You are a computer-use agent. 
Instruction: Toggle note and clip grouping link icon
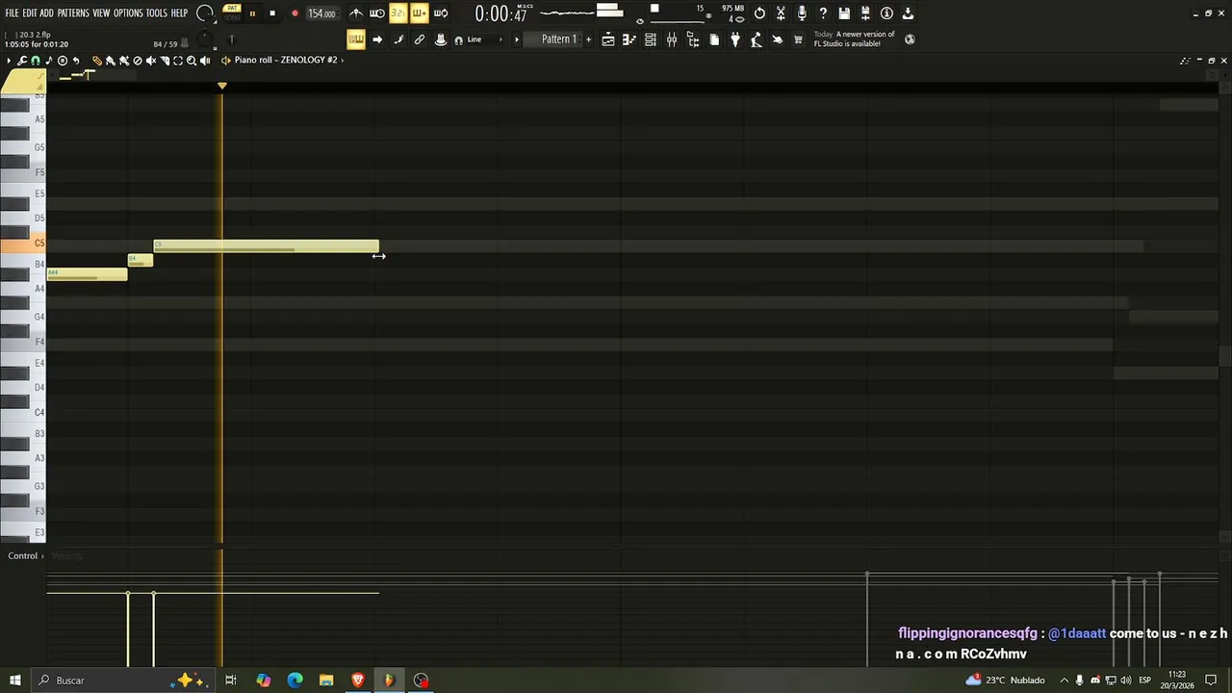[420, 39]
